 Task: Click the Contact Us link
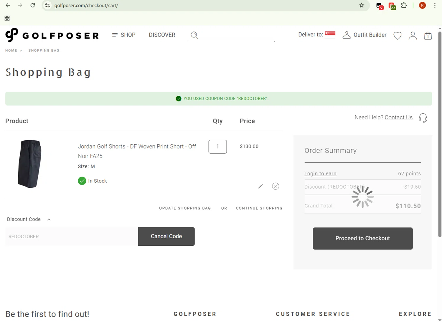click(398, 117)
